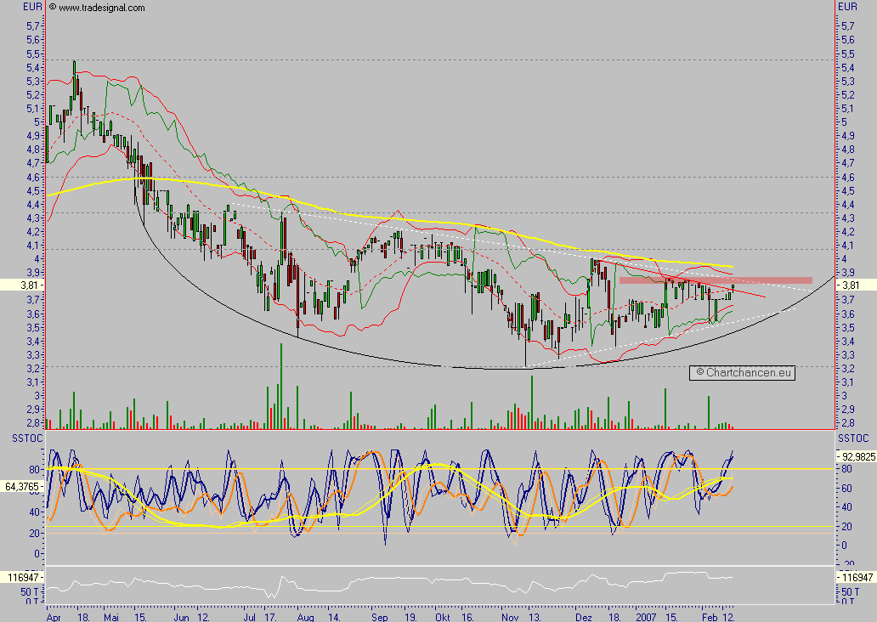Click the 2,8 tick on right price axis
The height and width of the screenshot is (622, 877).
[x=847, y=423]
